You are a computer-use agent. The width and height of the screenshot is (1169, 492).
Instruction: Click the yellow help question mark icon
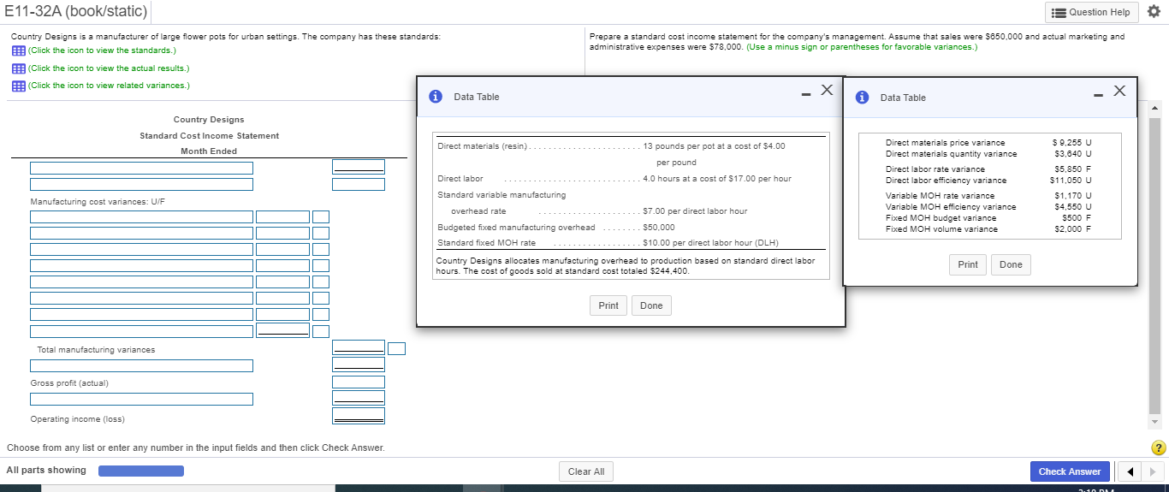point(1159,448)
